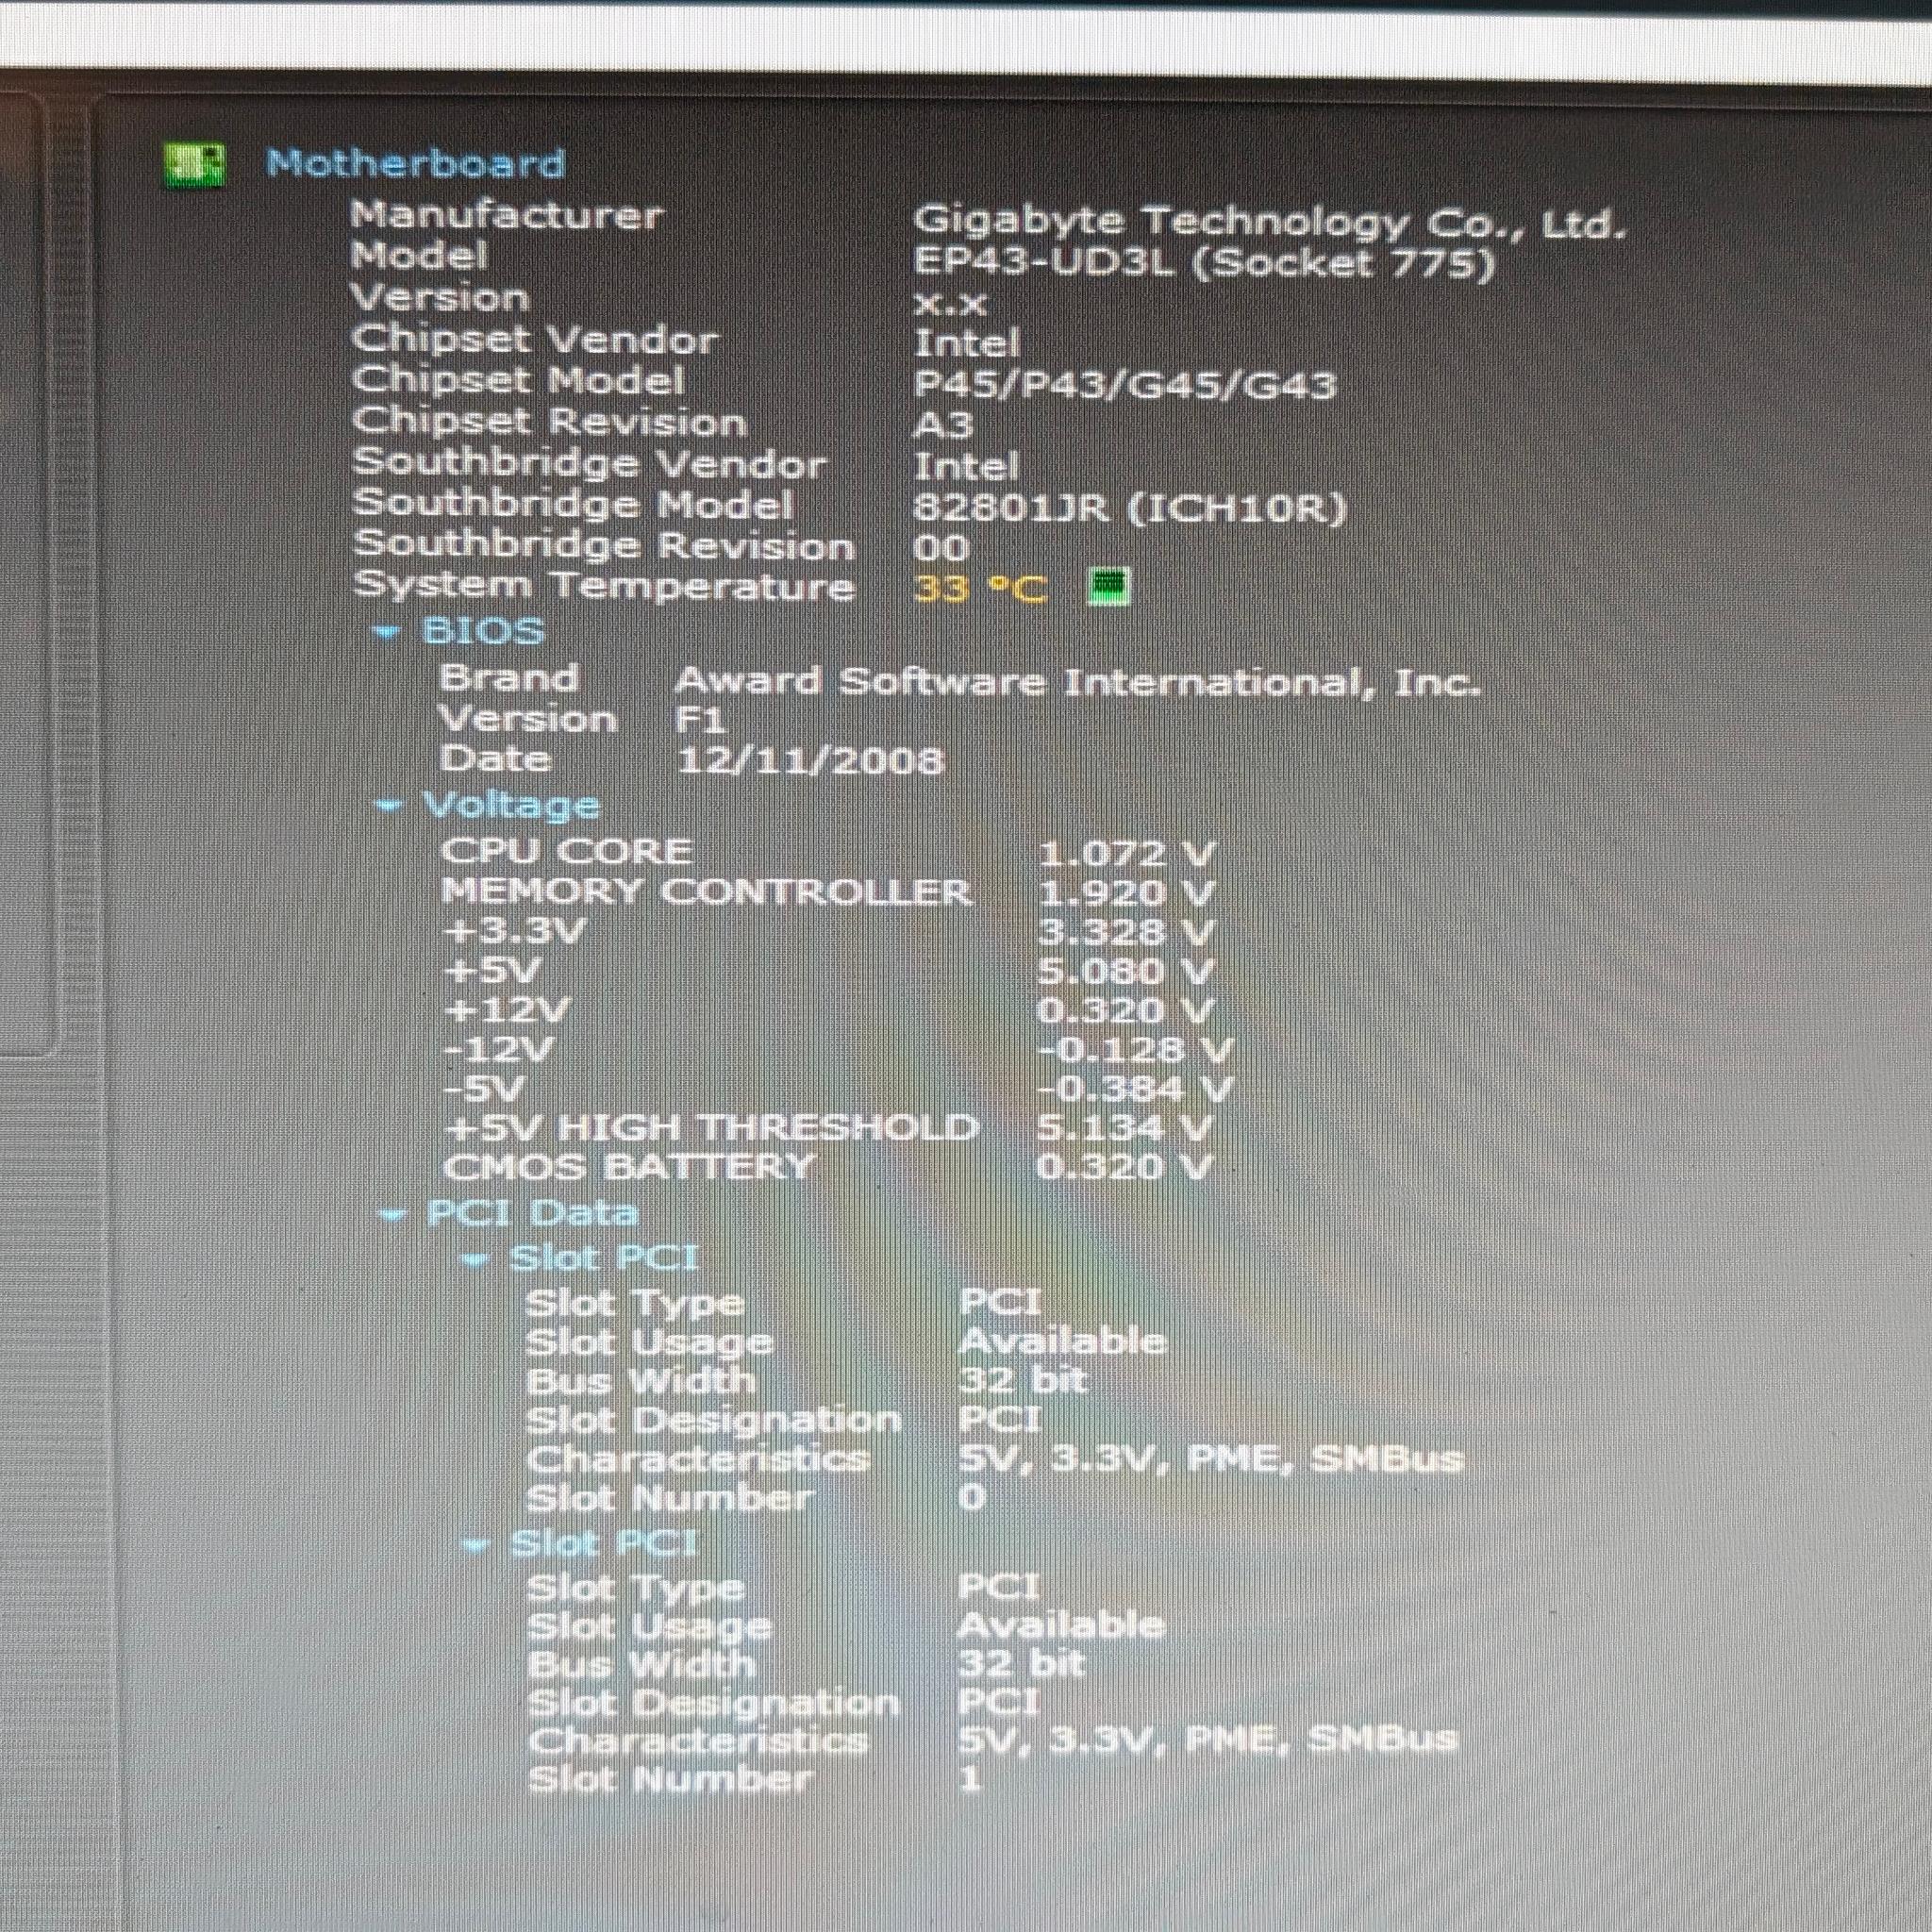The height and width of the screenshot is (1932, 1932).
Task: Click the Manufacturer label
Action: pyautogui.click(x=506, y=214)
